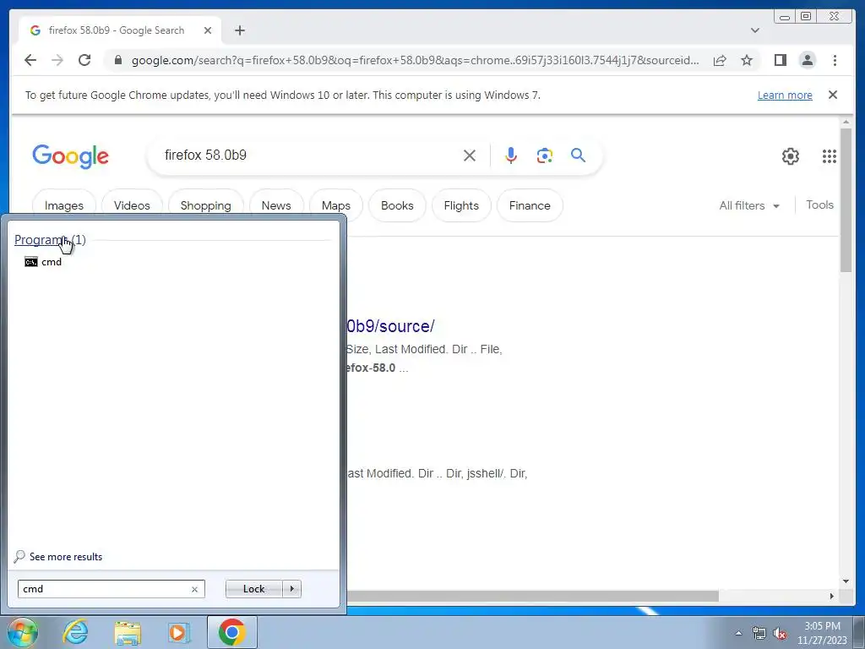Start a voice search with the microphone
The height and width of the screenshot is (649, 865).
tap(511, 155)
